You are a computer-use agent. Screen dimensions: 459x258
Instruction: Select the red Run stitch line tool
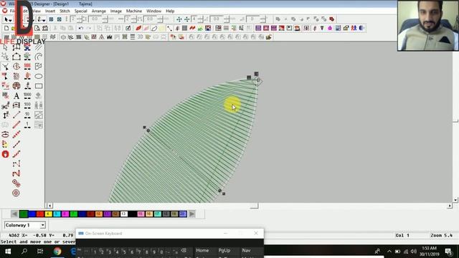point(16,125)
